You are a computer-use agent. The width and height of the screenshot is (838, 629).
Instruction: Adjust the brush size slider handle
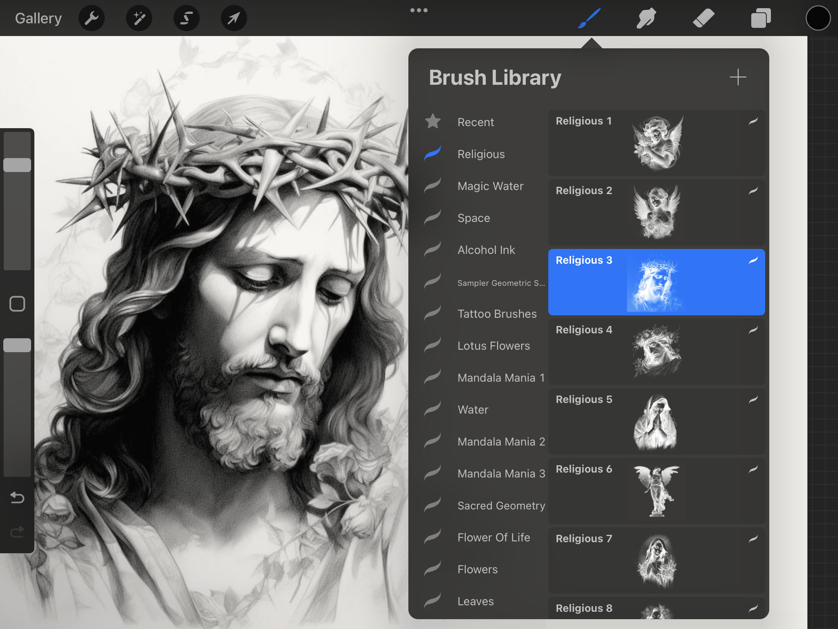tap(17, 165)
